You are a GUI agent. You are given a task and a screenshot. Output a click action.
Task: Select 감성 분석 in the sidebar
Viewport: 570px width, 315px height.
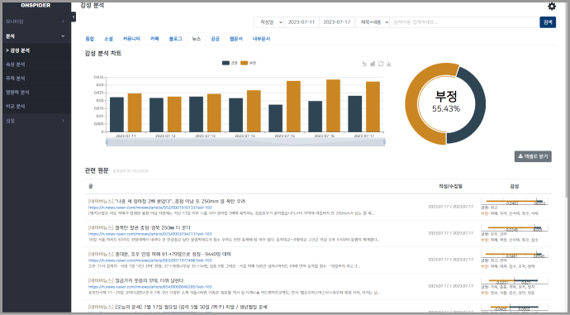point(36,50)
